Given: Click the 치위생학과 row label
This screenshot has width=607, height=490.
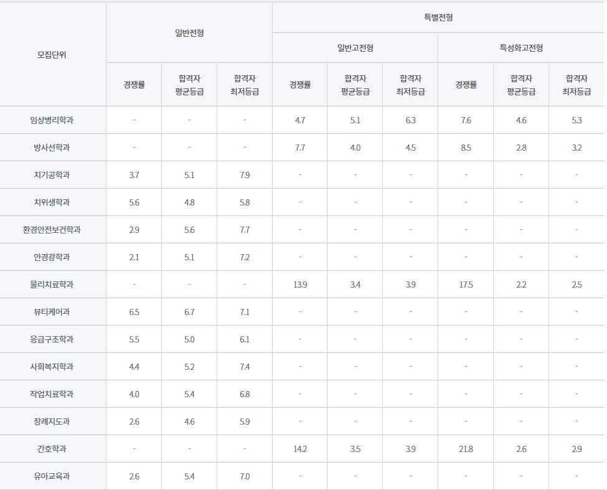Looking at the screenshot, I should (x=52, y=202).
